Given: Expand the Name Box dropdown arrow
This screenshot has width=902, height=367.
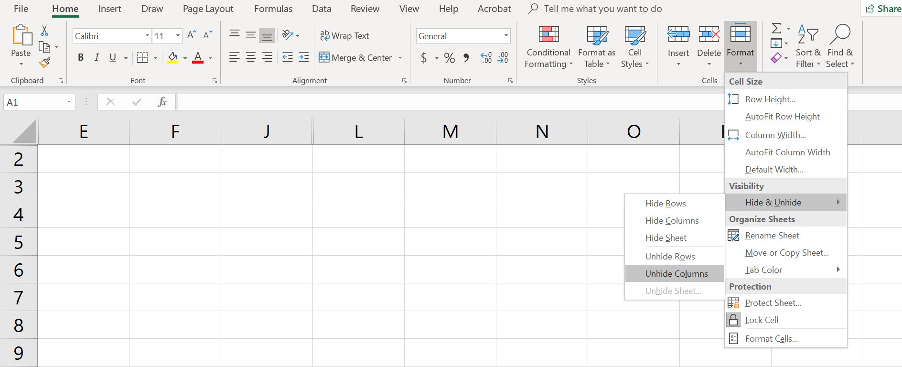Looking at the screenshot, I should coord(69,102).
